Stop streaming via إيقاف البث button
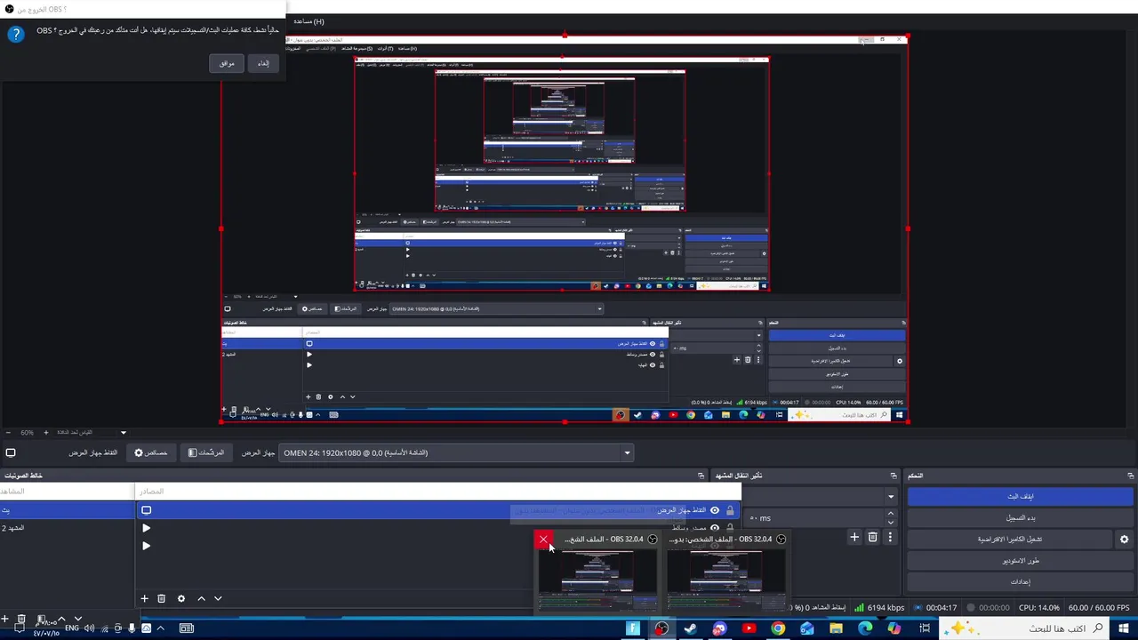 click(x=1021, y=496)
